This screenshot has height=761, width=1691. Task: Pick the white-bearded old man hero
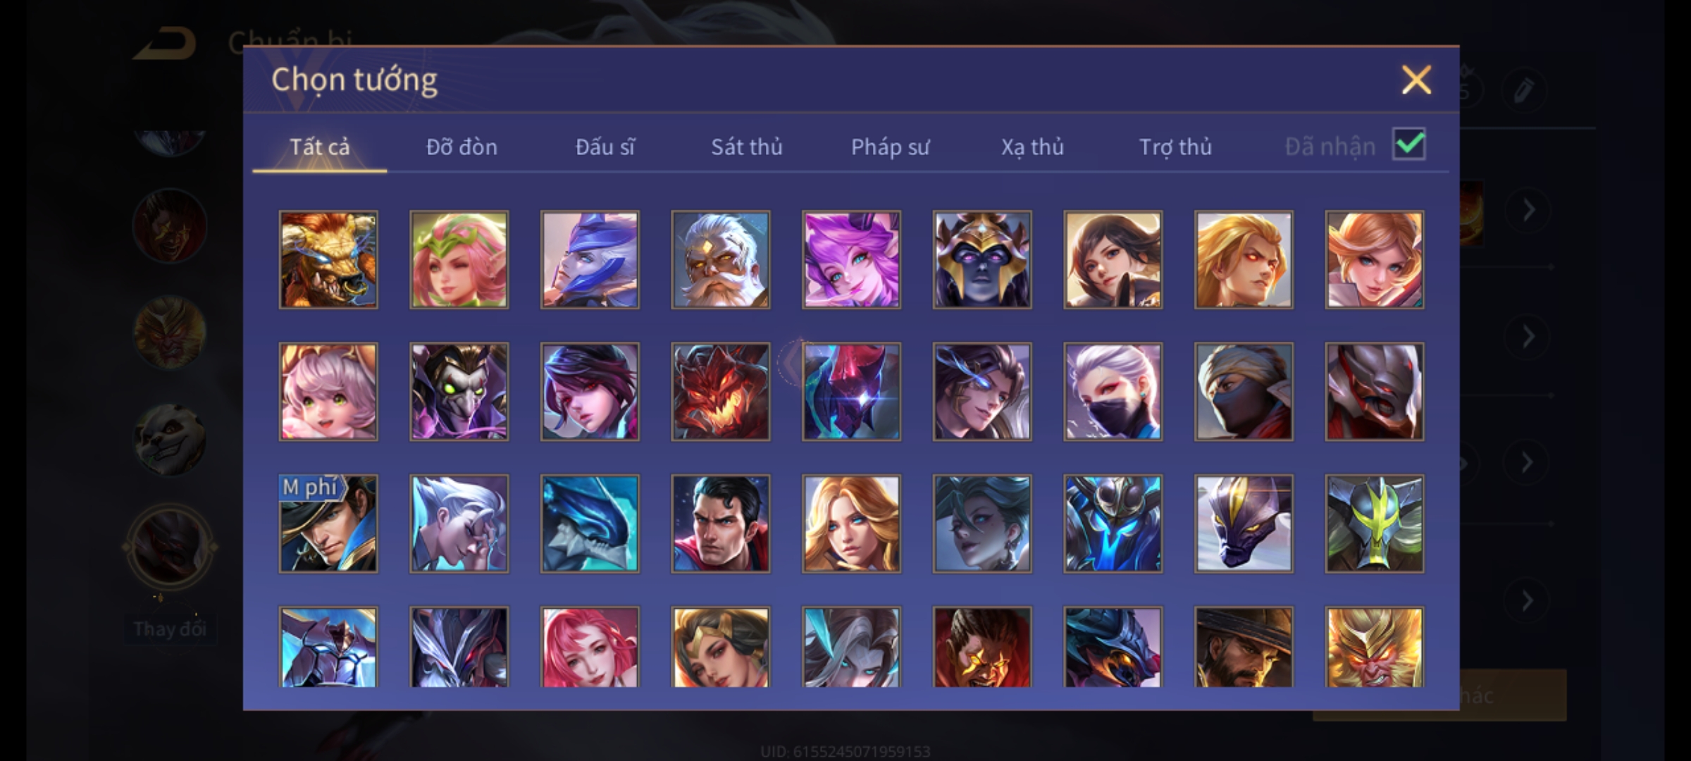(720, 259)
